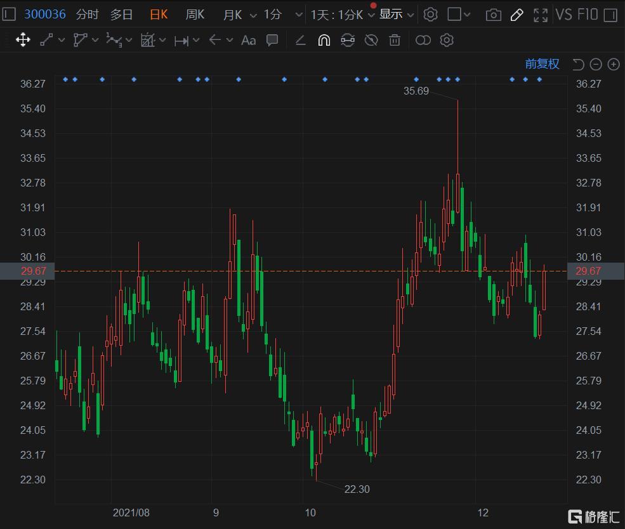Open drawing toolbar settings gear
The width and height of the screenshot is (625, 529).
pos(447,40)
